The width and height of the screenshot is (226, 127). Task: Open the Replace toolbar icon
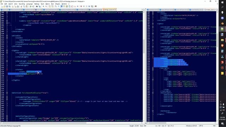click(40, 6)
